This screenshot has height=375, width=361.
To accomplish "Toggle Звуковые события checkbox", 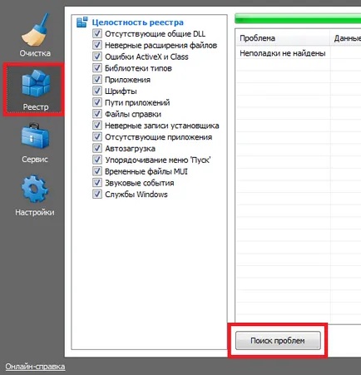I will pos(97,183).
